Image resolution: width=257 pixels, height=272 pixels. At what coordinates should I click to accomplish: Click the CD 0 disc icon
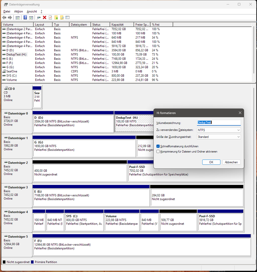[x=6, y=88]
